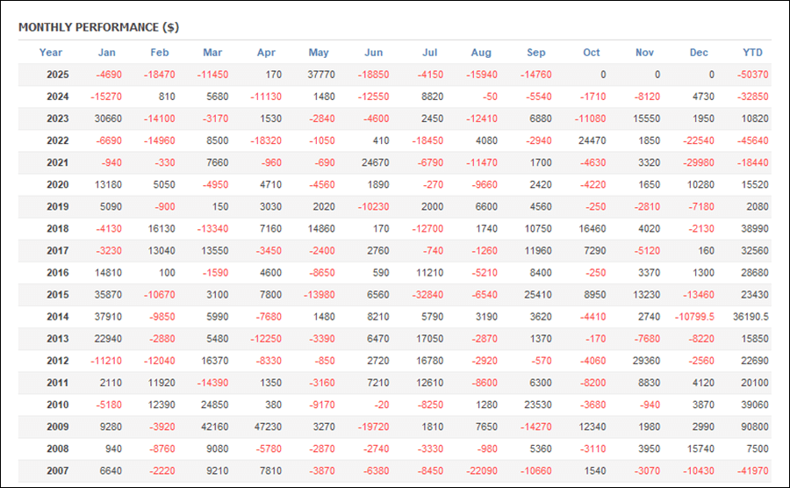Select the 2011 year row label
The image size is (790, 488).
[x=57, y=383]
